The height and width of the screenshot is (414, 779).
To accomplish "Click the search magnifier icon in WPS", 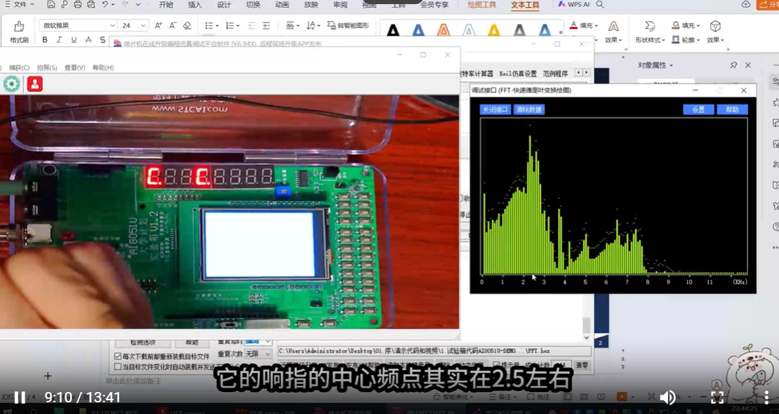I will coord(600,5).
